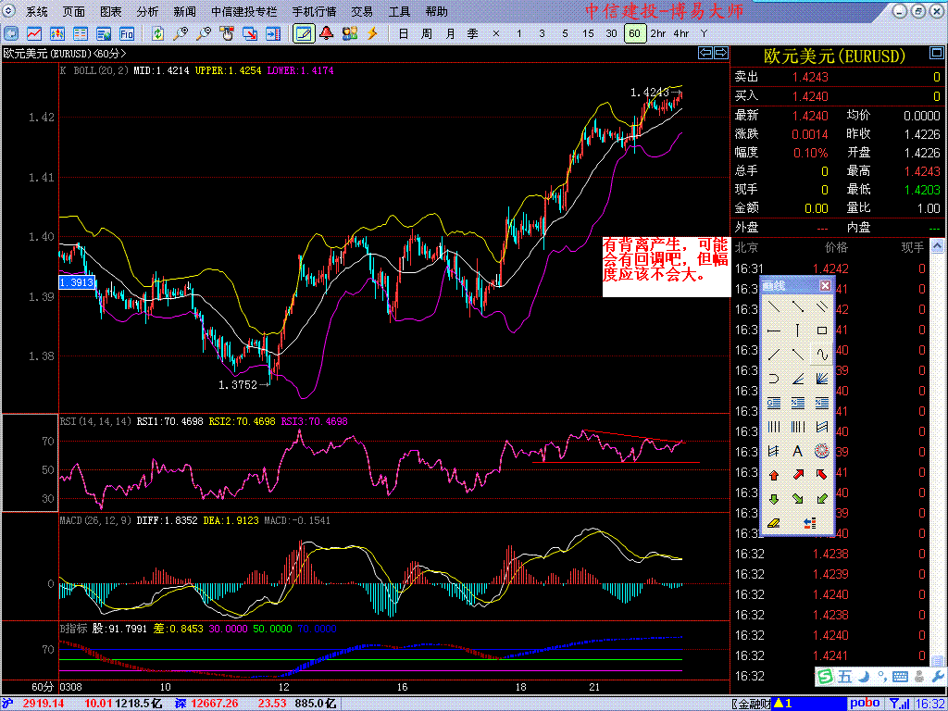This screenshot has height=711, width=948.
Task: Switch chart to weekly 周 period
Action: [426, 33]
